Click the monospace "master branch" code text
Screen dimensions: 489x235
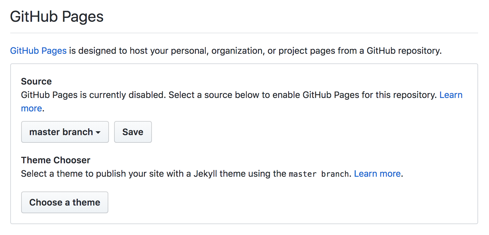[319, 174]
